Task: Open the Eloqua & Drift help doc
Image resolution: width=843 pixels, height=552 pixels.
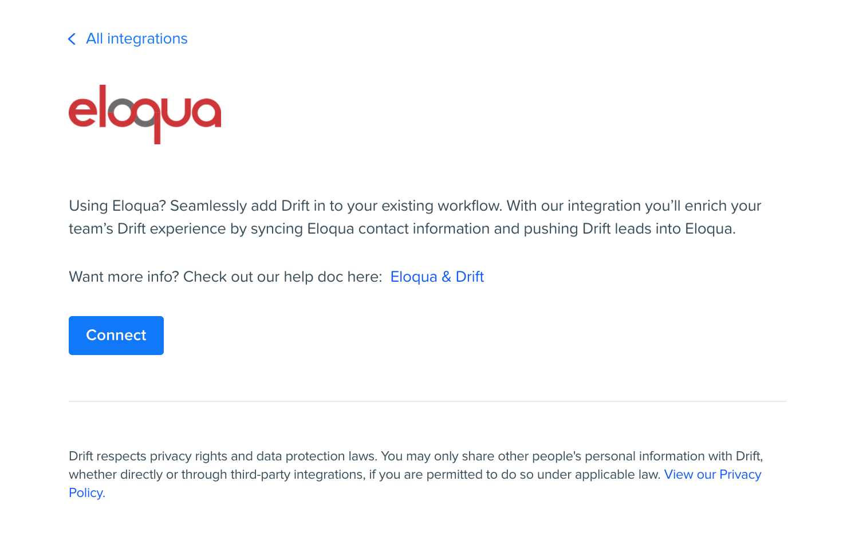Action: click(x=437, y=277)
